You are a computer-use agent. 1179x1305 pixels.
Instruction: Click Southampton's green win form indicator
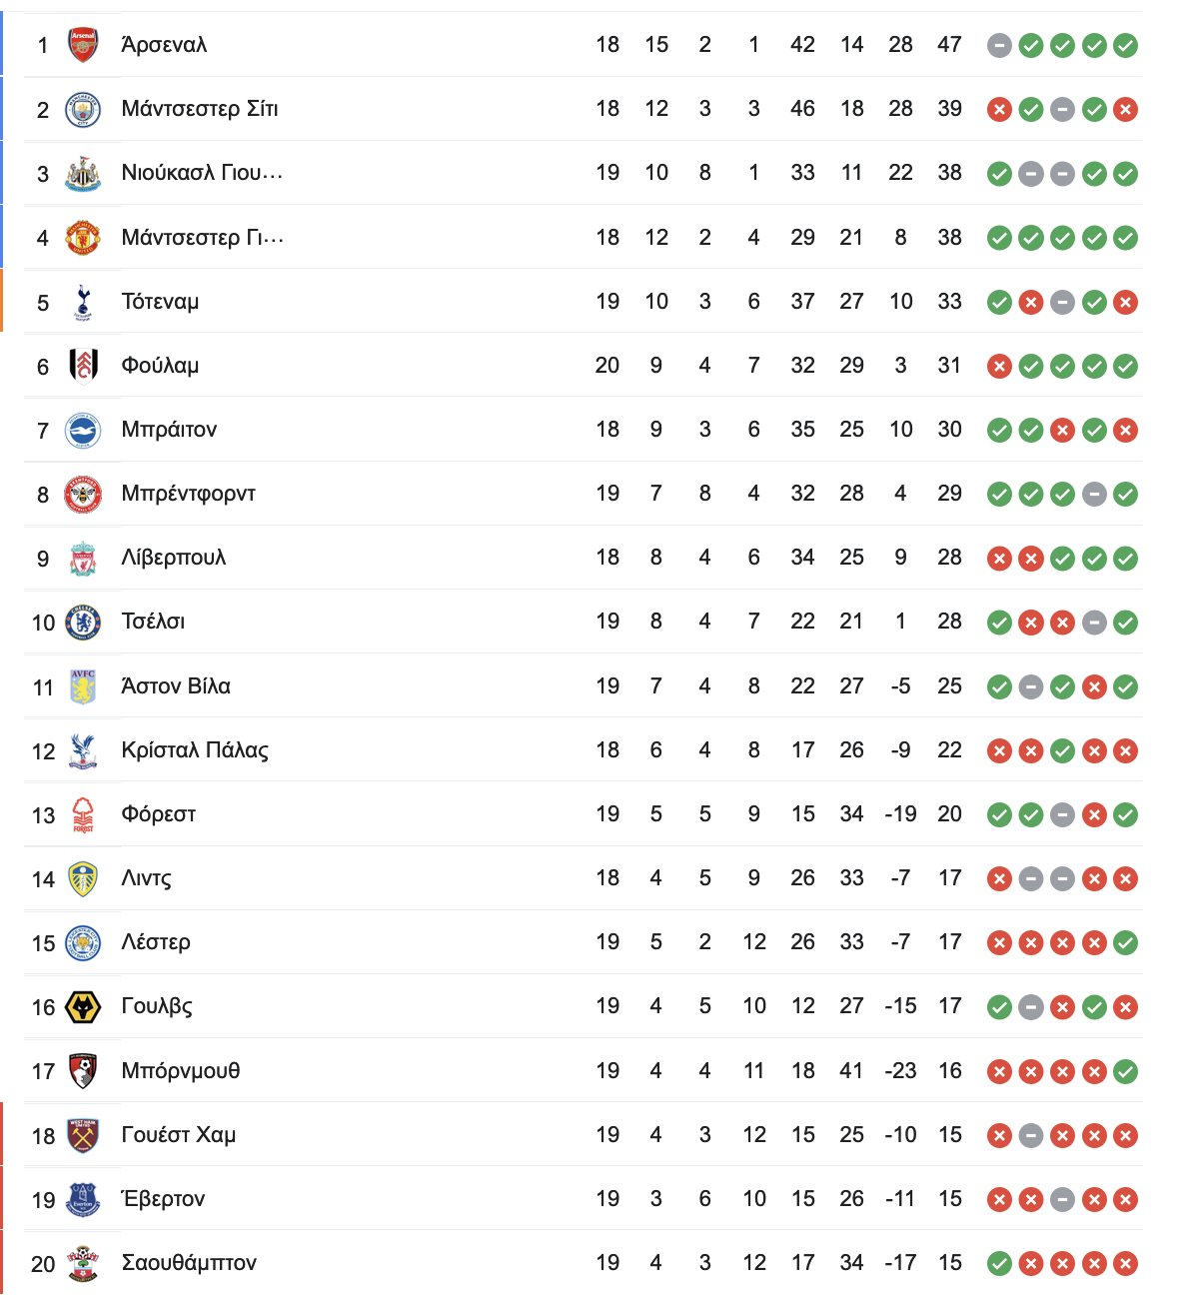[x=999, y=1264]
